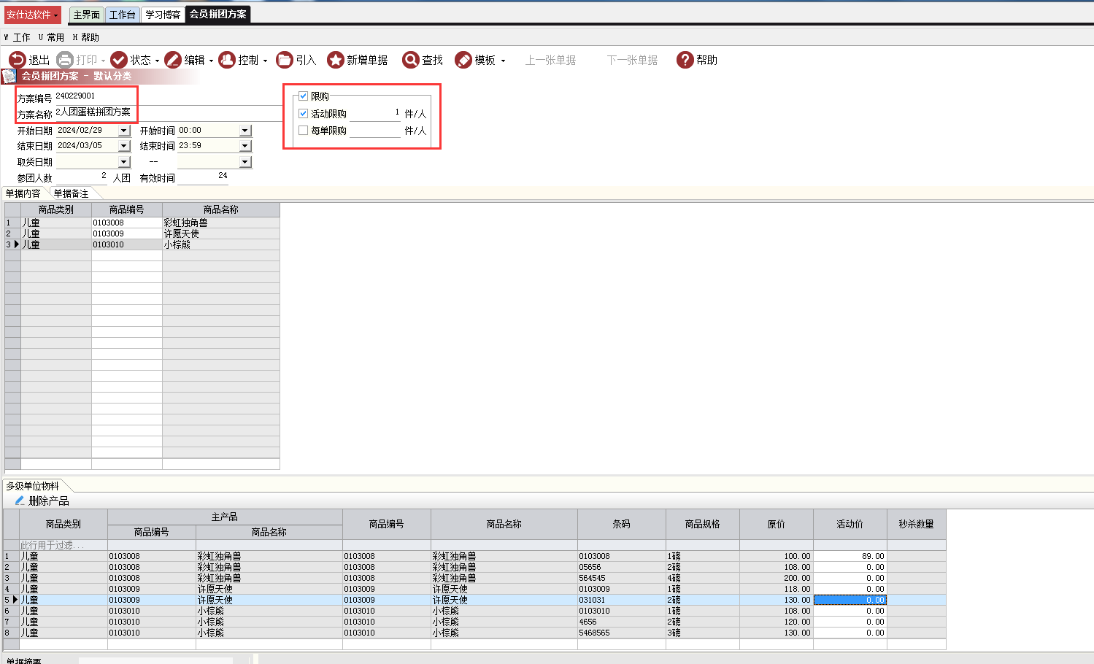
Task: Click the barcode cell 5468565
Action: pos(622,633)
